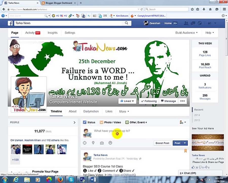Open the show bookmarks list icon

[x=198, y=9]
